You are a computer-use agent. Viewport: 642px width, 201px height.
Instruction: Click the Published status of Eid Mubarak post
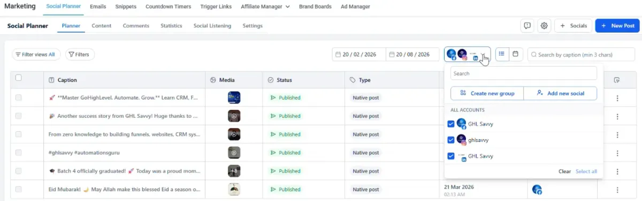coord(285,189)
